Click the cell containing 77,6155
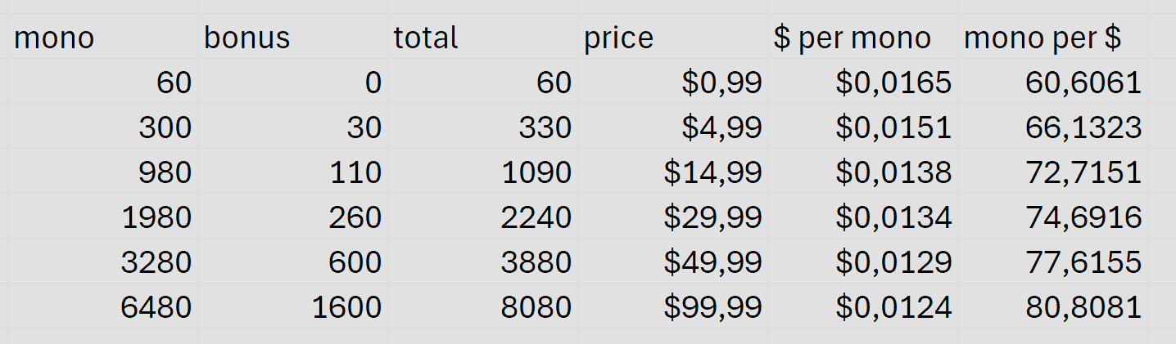This screenshot has width=1176, height=344. click(x=1052, y=262)
